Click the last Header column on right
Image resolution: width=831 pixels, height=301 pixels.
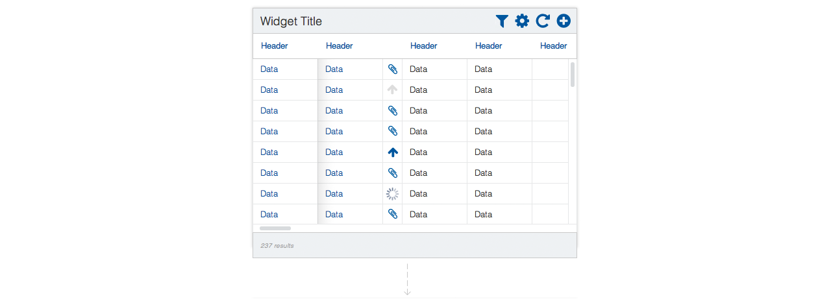click(x=554, y=46)
